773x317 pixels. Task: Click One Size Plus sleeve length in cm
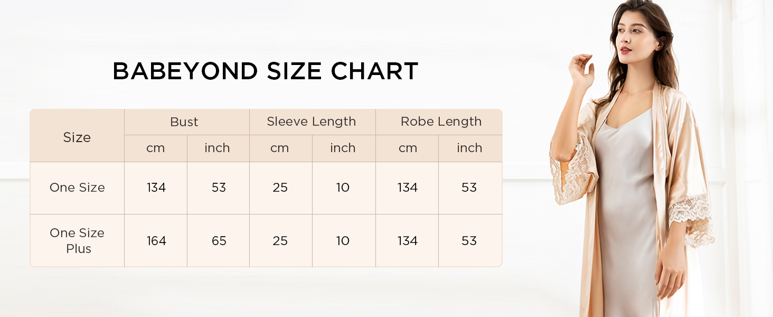click(280, 241)
